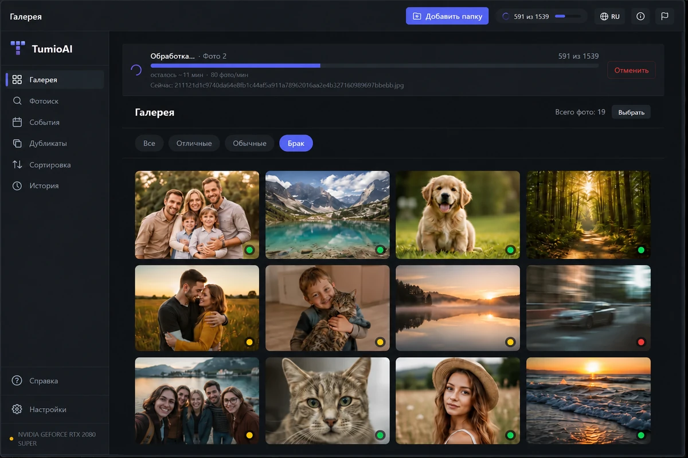The width and height of the screenshot is (688, 458).
Task: Open Справка help section
Action: pos(55,381)
